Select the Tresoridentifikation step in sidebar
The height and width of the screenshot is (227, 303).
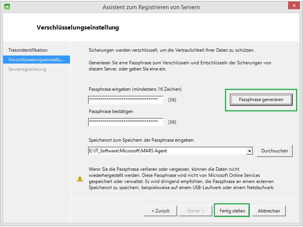[28, 50]
